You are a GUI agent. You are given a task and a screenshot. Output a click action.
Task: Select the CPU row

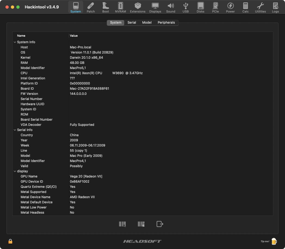coord(143,73)
